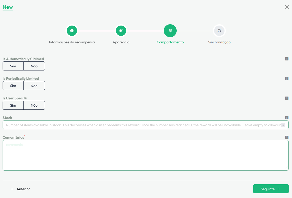Go back with the Anterior button
The height and width of the screenshot is (198, 292).
point(20,189)
